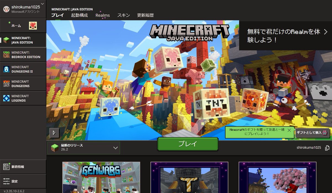The height and width of the screenshot is (193, 332).
Task: Click the MINECRAFT DUNGEONS II sidebar label
Action: [22, 69]
